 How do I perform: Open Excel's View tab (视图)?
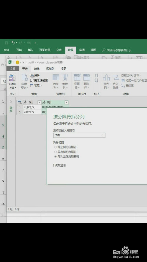pyautogui.click(x=93, y=50)
